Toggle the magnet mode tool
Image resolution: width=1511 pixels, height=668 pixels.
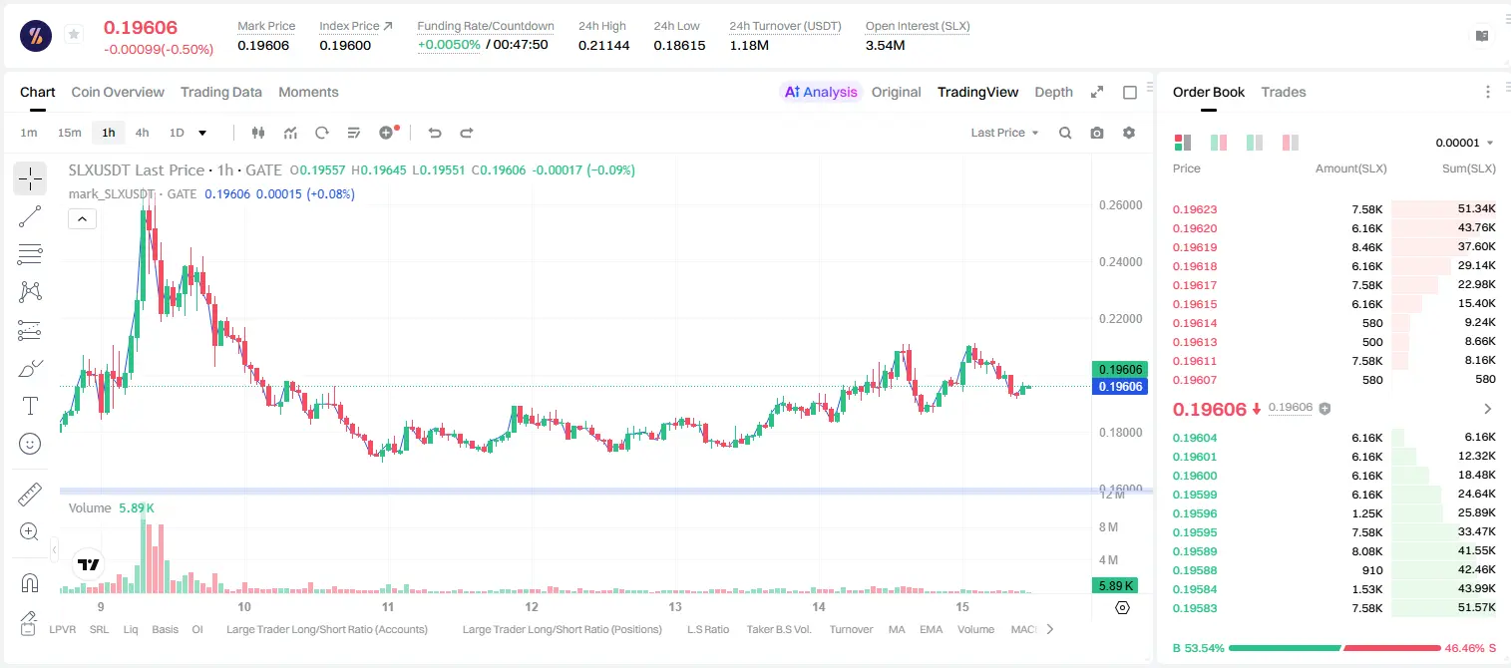(x=30, y=583)
